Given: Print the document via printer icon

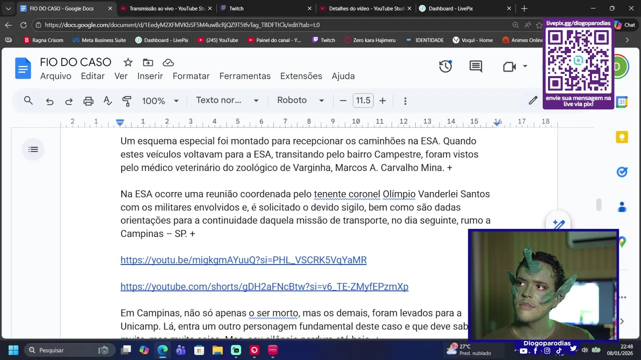Looking at the screenshot, I should (88, 101).
